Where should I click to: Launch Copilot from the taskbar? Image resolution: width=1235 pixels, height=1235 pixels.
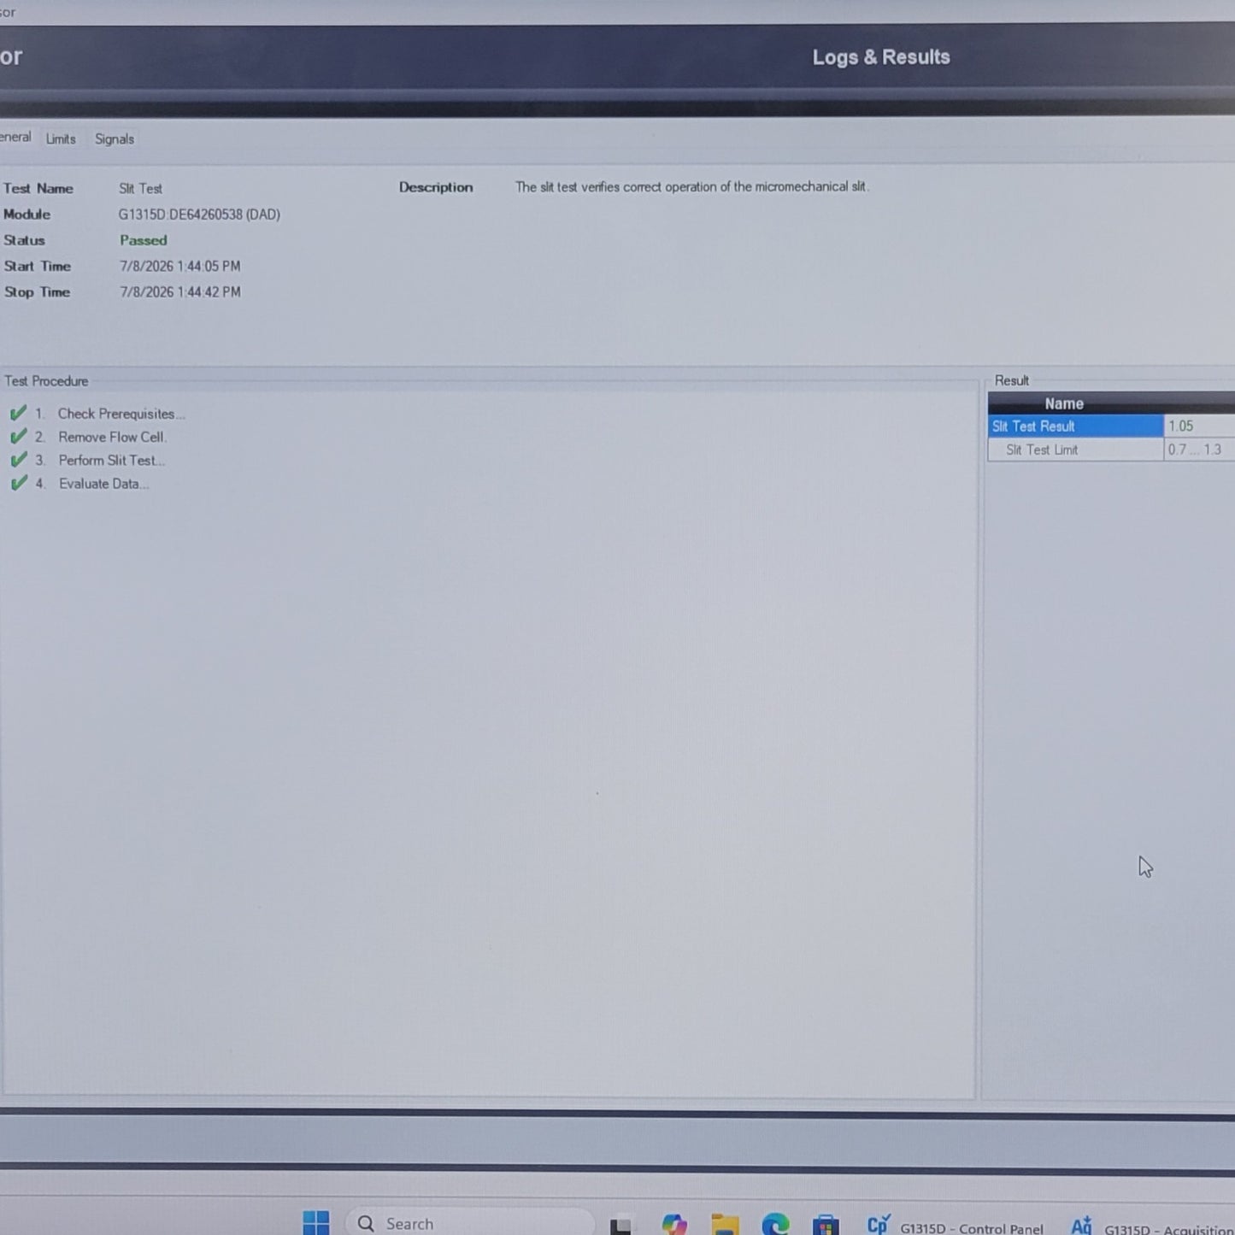[674, 1225]
